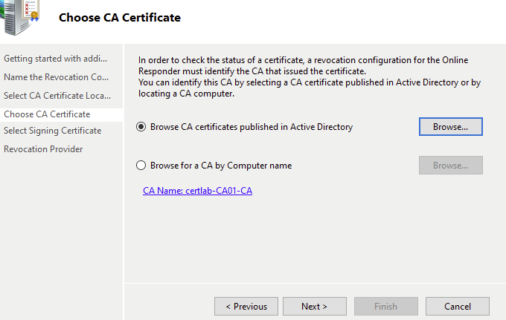The image size is (506, 320).
Task: Jump to the Select Signing Certificate step
Action: pos(53,131)
